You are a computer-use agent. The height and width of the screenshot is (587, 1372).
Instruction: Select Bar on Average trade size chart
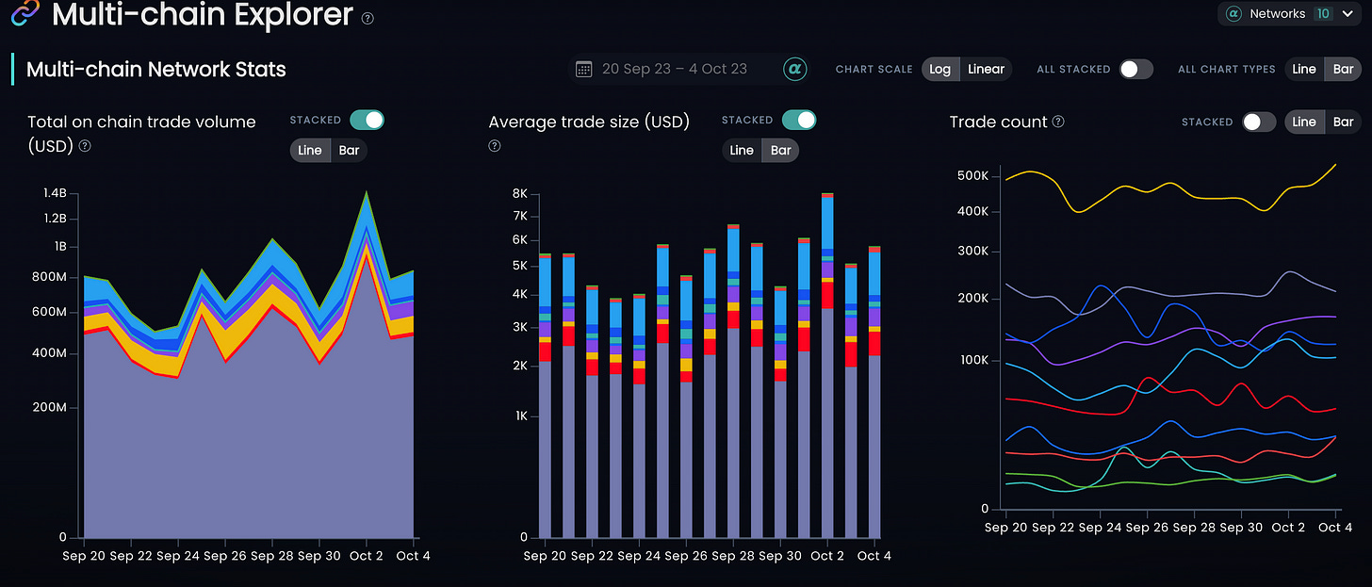pyautogui.click(x=780, y=150)
